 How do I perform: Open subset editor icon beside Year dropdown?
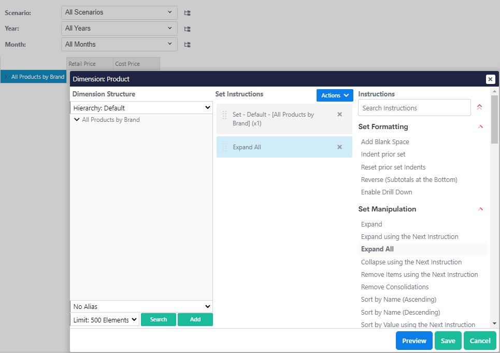click(188, 29)
